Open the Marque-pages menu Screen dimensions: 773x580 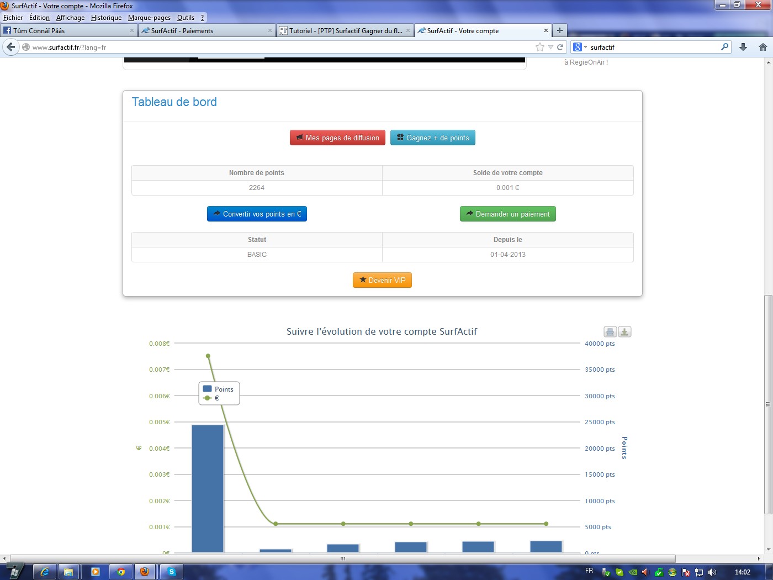tap(149, 18)
